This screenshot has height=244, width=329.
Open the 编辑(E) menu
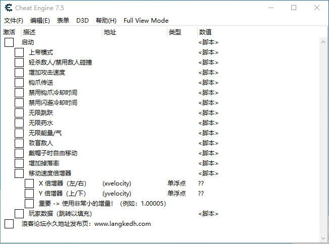tap(40, 21)
